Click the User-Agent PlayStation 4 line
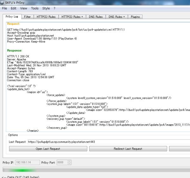190x178 pixels. point(42,38)
